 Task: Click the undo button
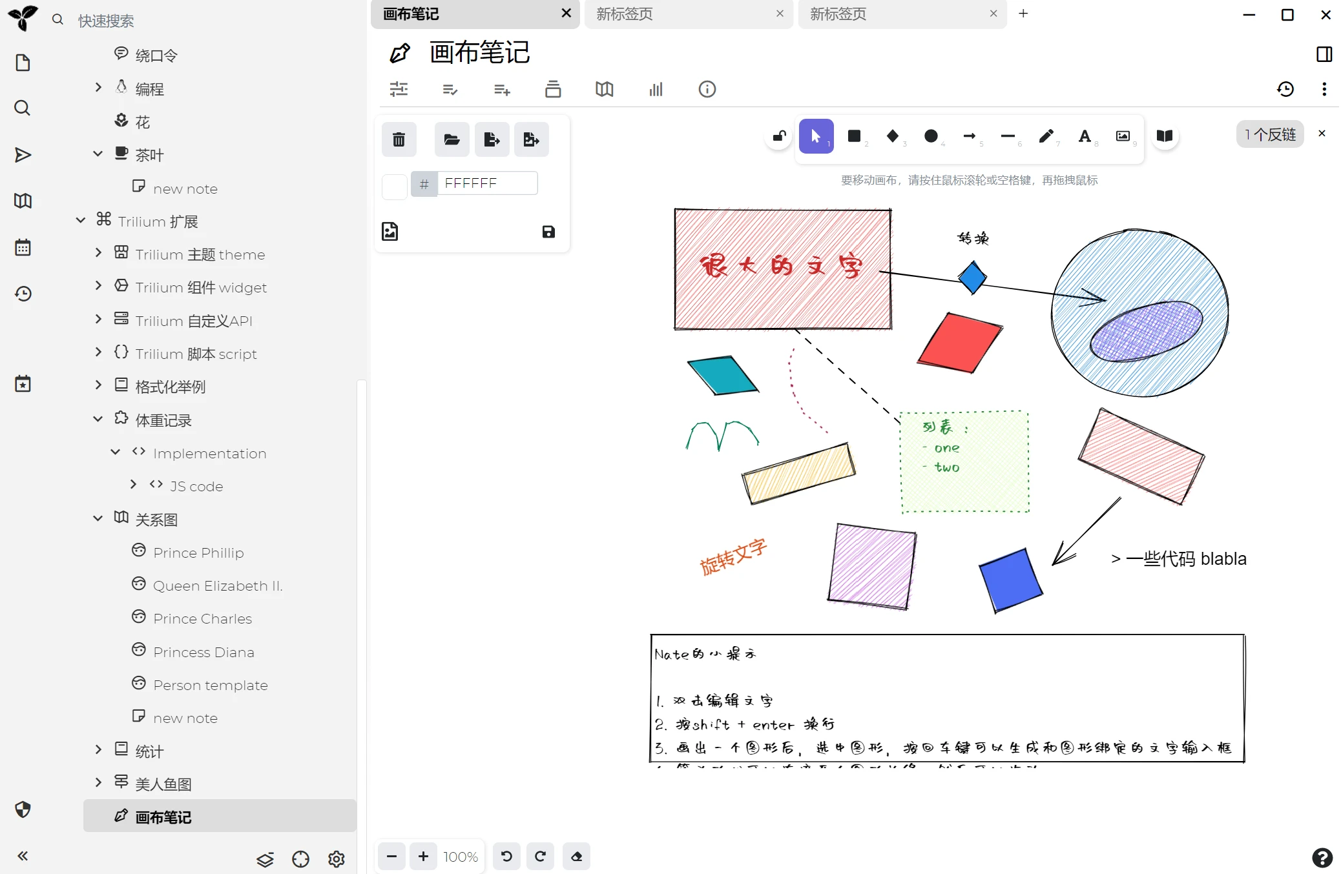506,855
